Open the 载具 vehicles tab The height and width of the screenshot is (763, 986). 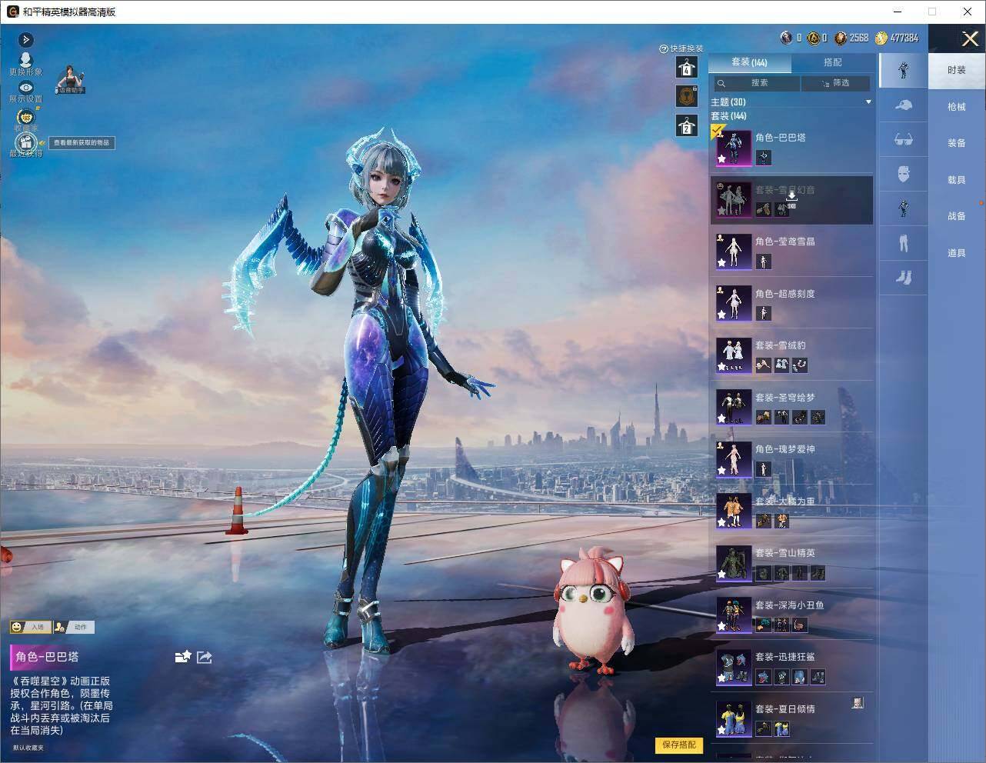click(957, 180)
